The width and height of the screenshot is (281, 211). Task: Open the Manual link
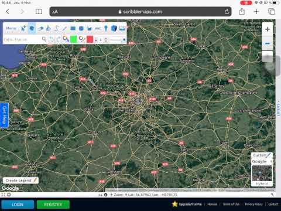tap(212, 204)
